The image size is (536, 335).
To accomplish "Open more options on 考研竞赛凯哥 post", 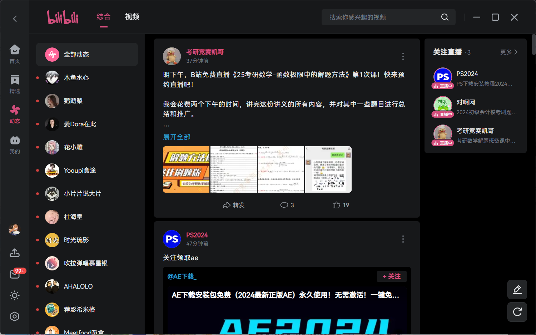I will click(x=403, y=56).
